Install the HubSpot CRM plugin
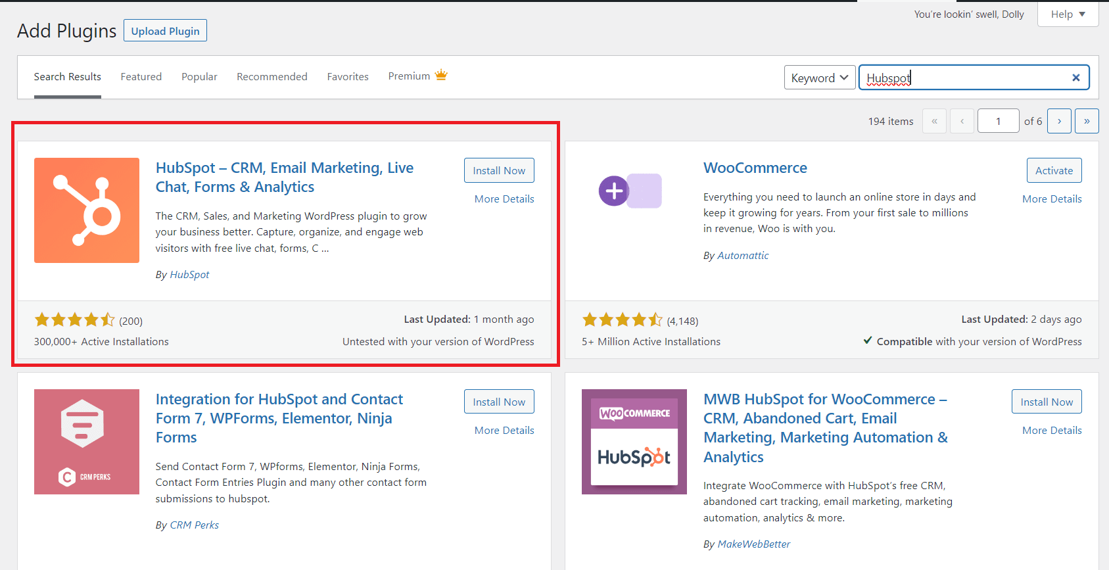 (x=499, y=170)
